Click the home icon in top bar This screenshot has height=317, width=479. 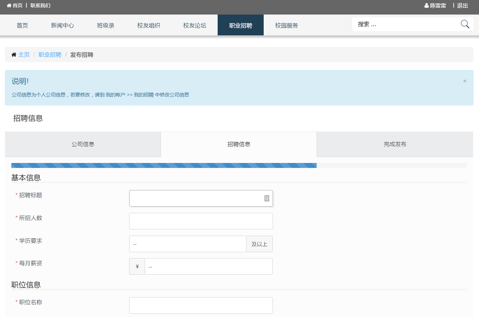pyautogui.click(x=9, y=6)
